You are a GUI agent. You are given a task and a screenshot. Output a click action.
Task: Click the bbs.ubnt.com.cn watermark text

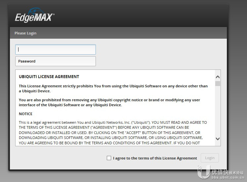228,178
